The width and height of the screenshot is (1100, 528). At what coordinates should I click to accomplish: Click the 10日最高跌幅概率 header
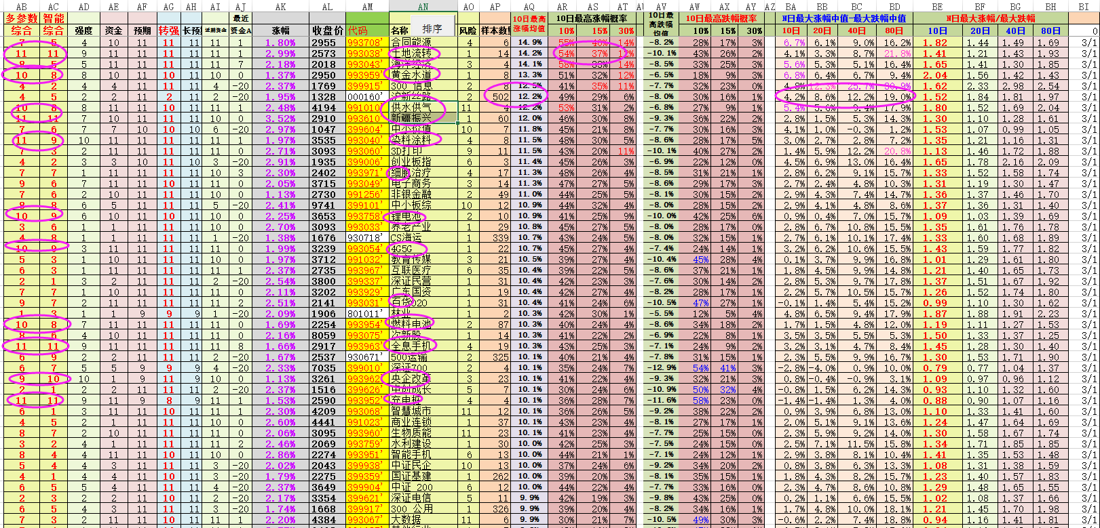[721, 18]
